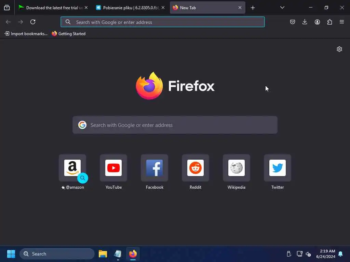Click the taskbar Search box

tap(57, 254)
